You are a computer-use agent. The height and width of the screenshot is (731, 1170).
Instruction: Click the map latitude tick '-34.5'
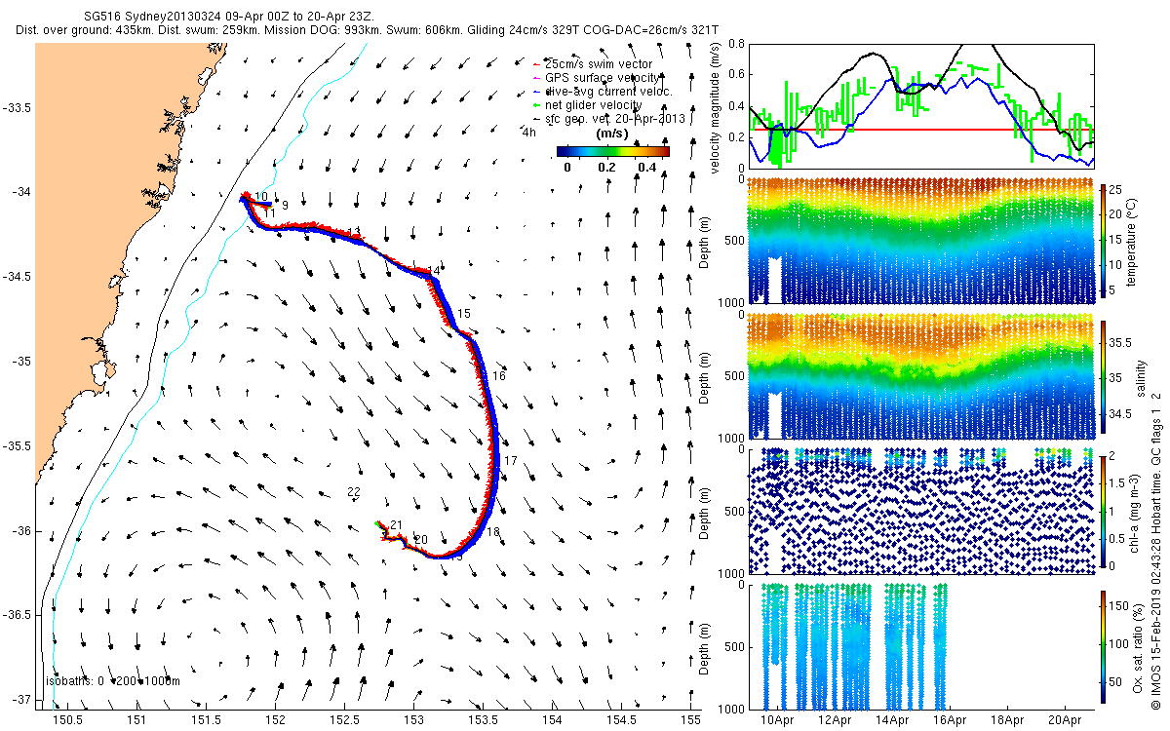coord(17,277)
